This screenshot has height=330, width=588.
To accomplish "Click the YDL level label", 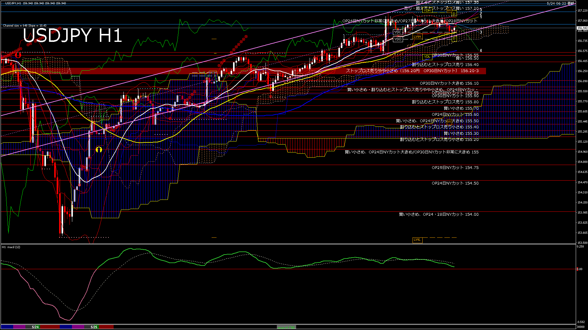I will tap(427, 57).
